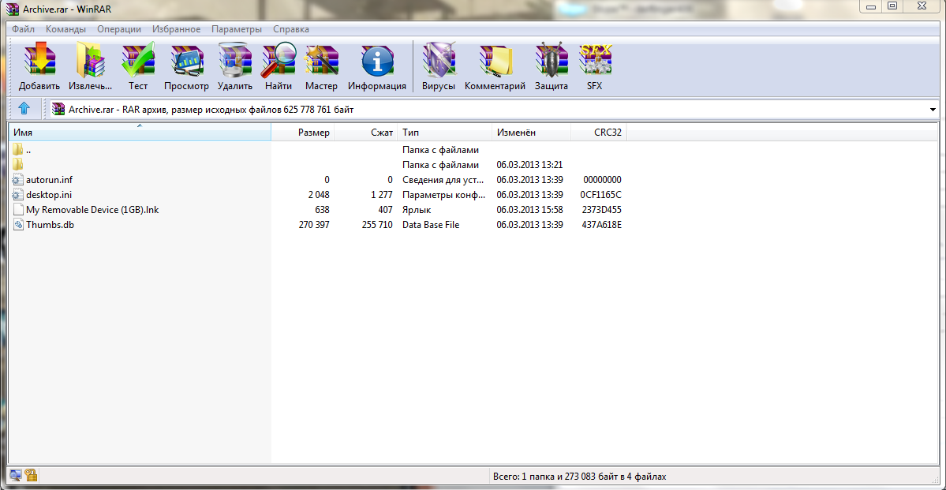Click the Удалить (Delete) trash icon

pyautogui.click(x=234, y=60)
